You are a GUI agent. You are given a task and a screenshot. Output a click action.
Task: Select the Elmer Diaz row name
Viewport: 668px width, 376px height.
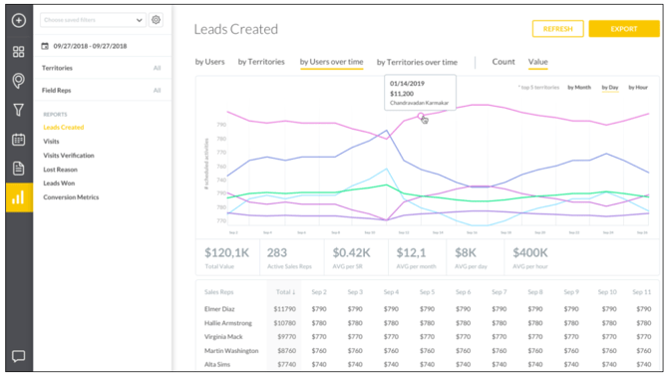pyautogui.click(x=219, y=308)
